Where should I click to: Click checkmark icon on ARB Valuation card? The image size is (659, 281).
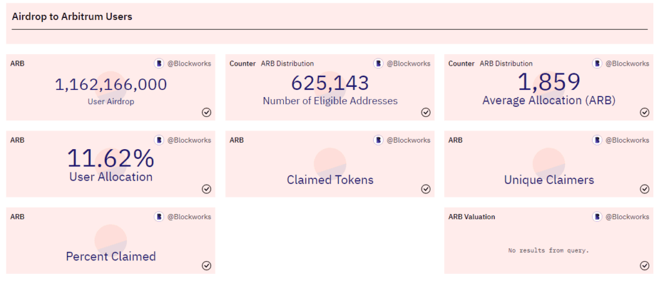tap(645, 266)
